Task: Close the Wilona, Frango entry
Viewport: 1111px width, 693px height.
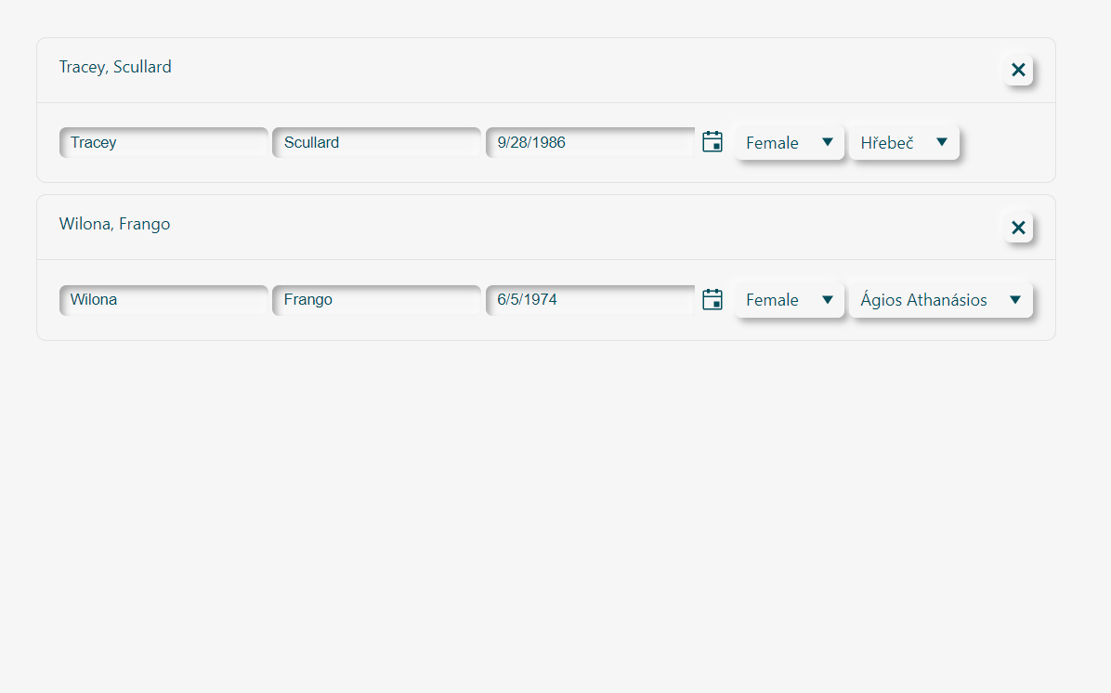Action: coord(1018,228)
